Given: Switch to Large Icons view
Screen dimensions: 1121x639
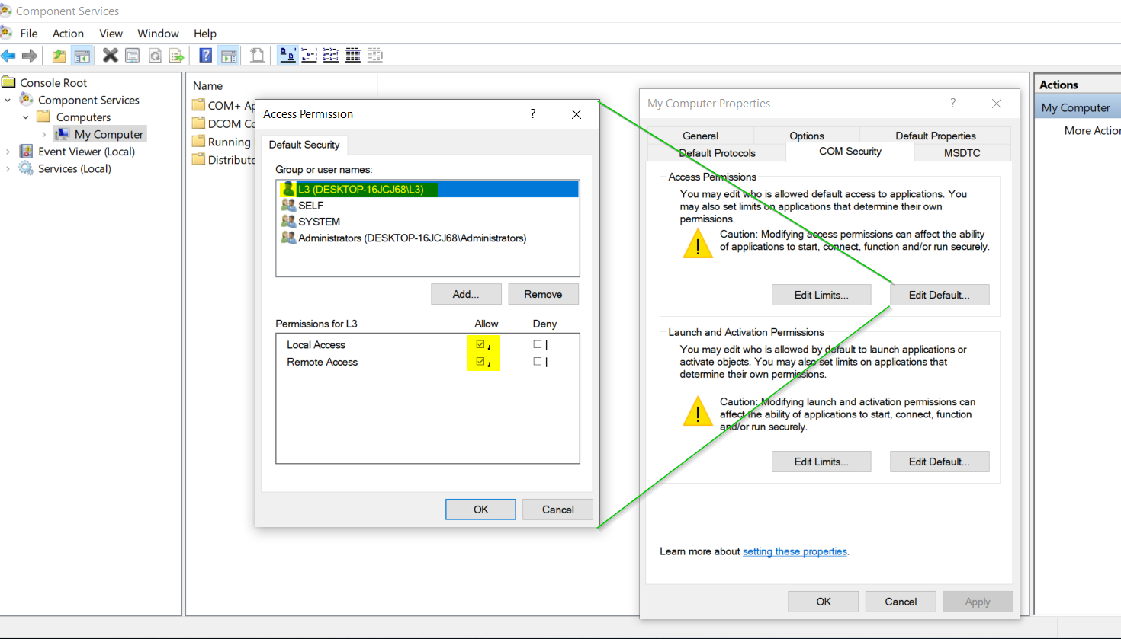Looking at the screenshot, I should (x=287, y=56).
